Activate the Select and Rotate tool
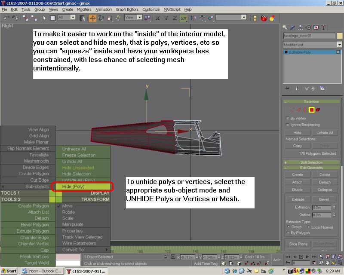Viewport: 344px width, 275px height. (x=101, y=18)
